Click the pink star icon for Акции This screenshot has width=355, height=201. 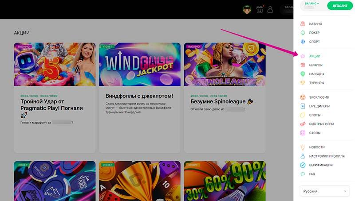(x=303, y=56)
